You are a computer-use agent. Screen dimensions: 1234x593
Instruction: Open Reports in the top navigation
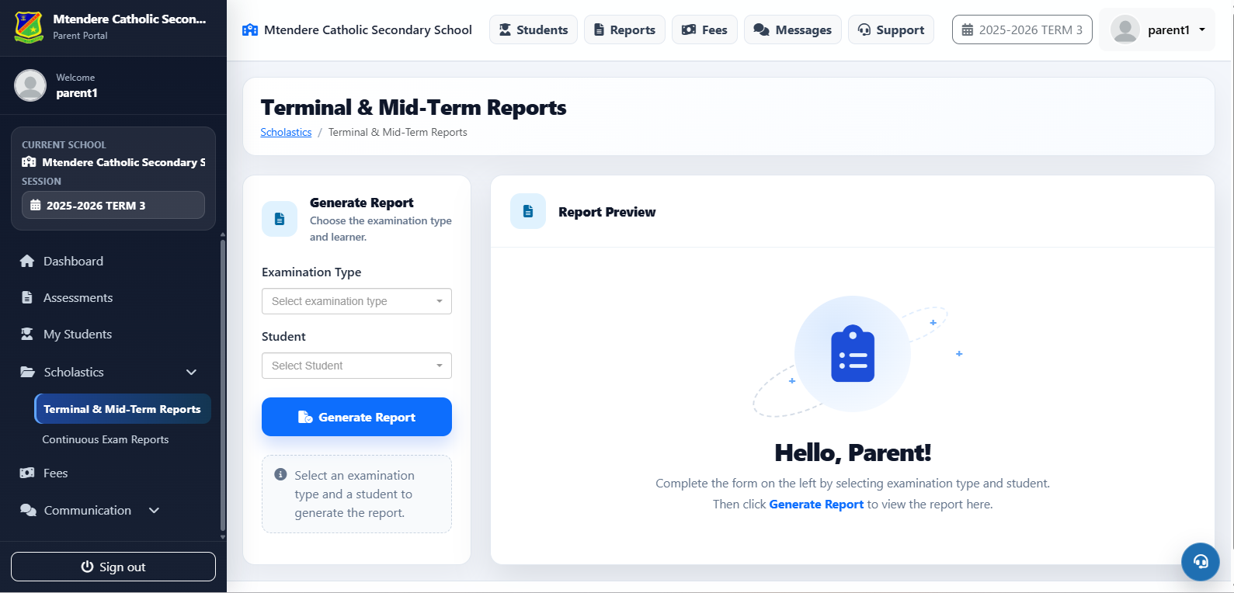tap(624, 29)
